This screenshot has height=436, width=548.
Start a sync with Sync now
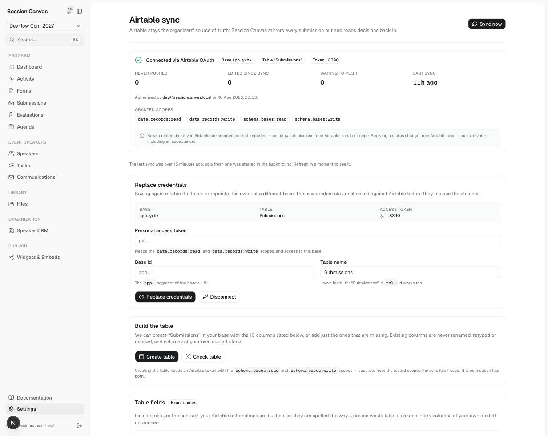pyautogui.click(x=487, y=24)
